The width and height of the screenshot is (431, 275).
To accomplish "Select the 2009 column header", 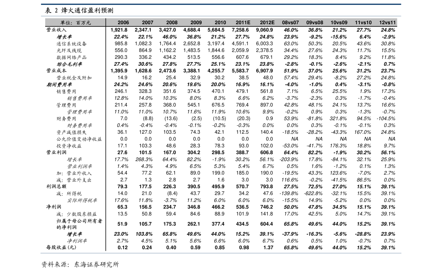I will point(196,22).
